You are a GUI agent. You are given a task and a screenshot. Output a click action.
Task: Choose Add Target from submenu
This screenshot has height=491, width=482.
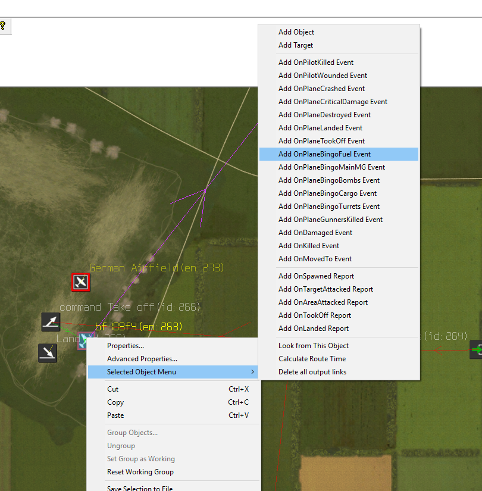339,45
